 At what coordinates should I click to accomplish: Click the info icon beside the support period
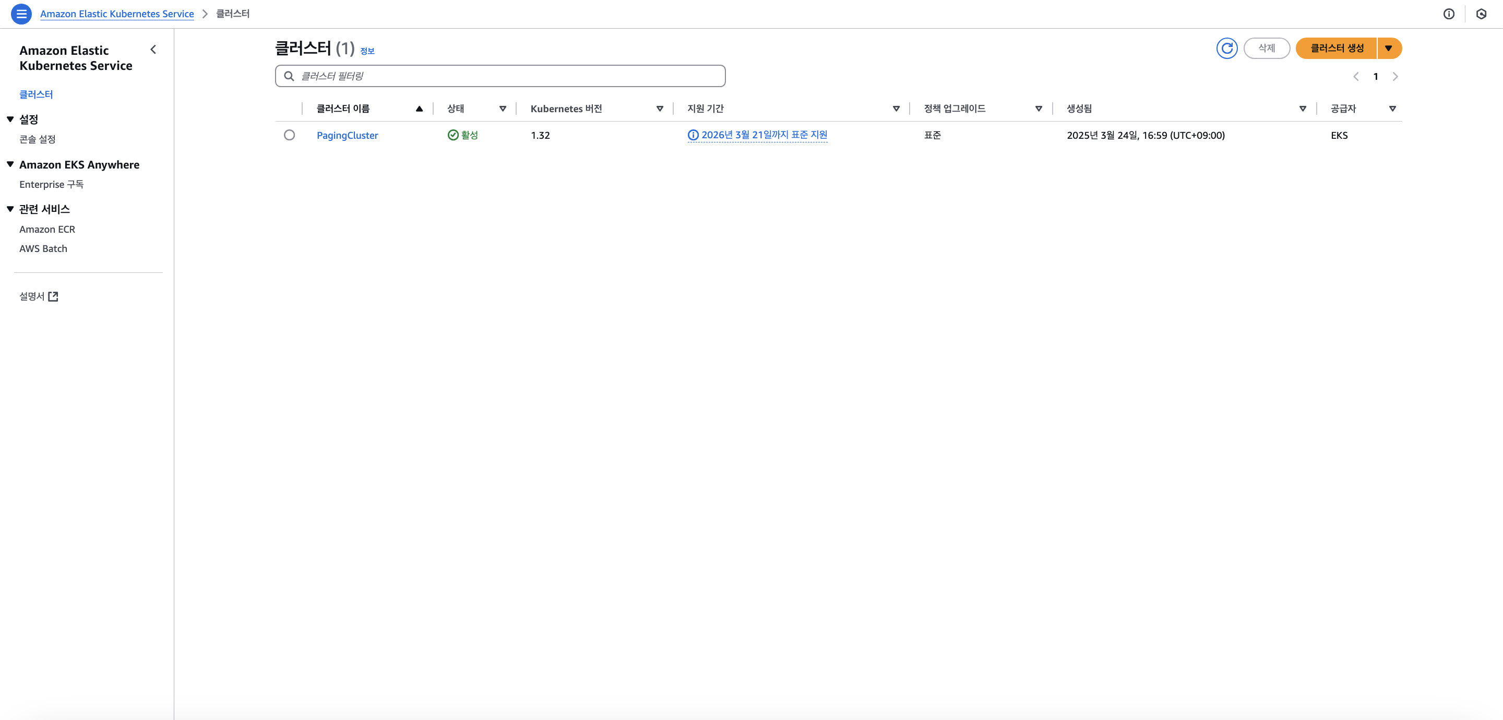pos(693,135)
